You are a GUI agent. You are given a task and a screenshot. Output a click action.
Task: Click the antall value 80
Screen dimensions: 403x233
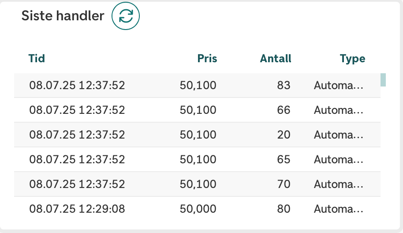[284, 209]
